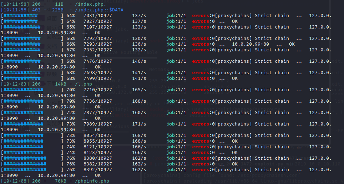344x184 pixels.
Task: Click the 72% progress percentage
Action: (x=71, y=113)
